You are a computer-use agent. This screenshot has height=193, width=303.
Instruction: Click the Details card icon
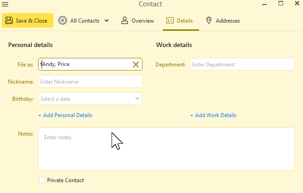170,20
